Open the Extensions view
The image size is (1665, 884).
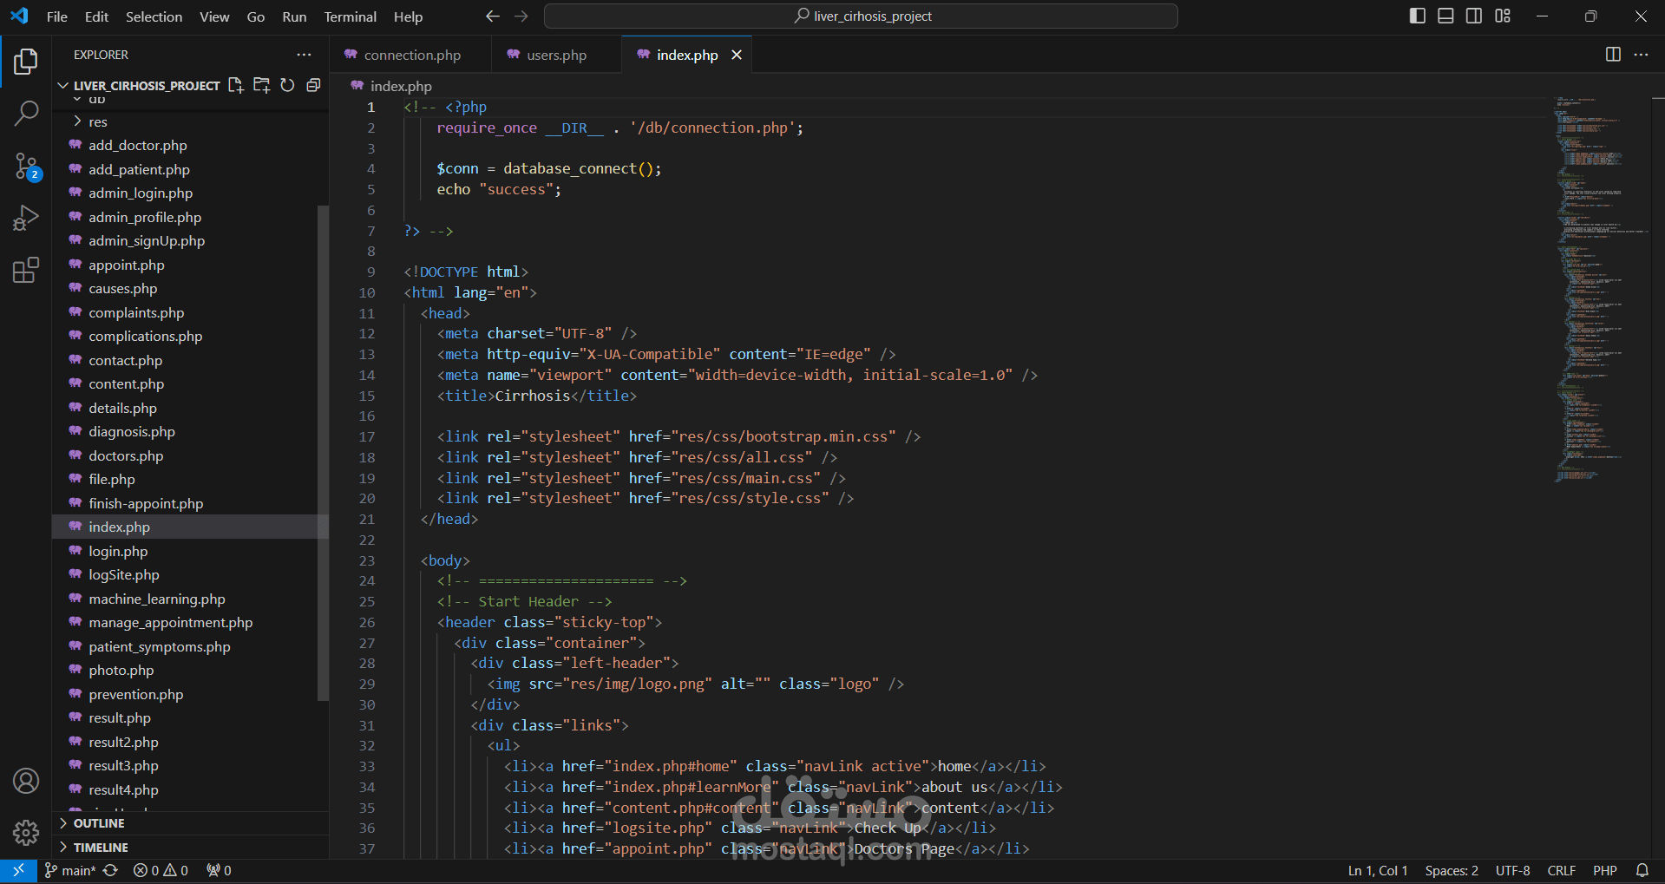26,270
